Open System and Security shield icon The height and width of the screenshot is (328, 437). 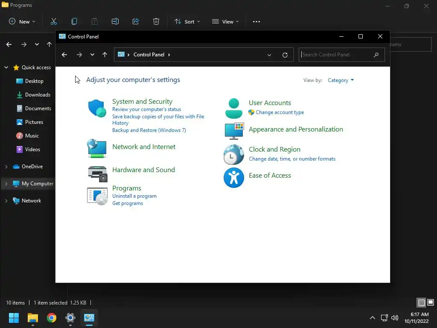(x=97, y=108)
